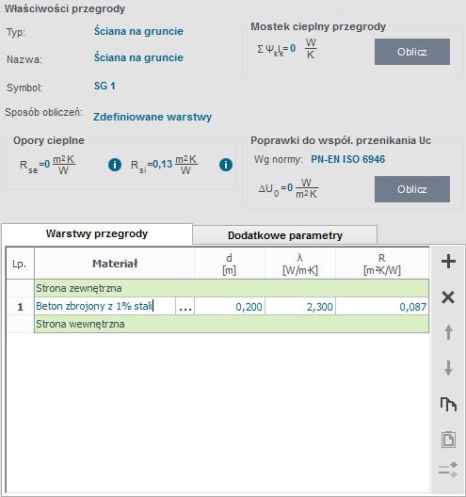Show info for Rsi thermal resistance

click(226, 165)
